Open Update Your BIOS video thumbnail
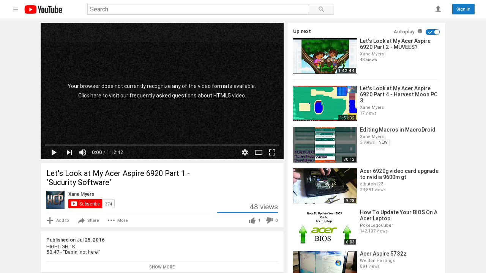This screenshot has width=486, height=273. [325, 227]
